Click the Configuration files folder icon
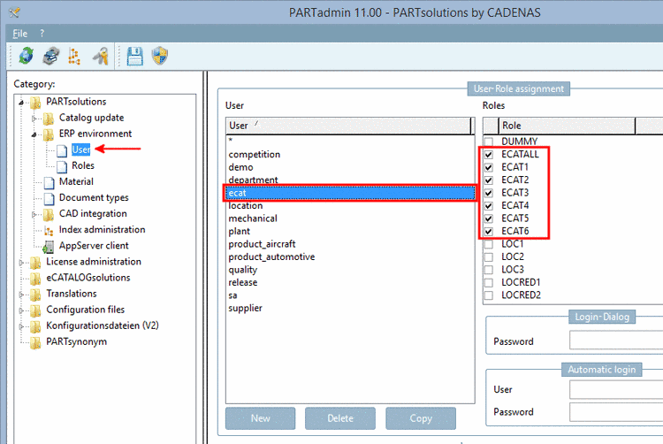Screen dimensions: 663x444 coord(35,310)
